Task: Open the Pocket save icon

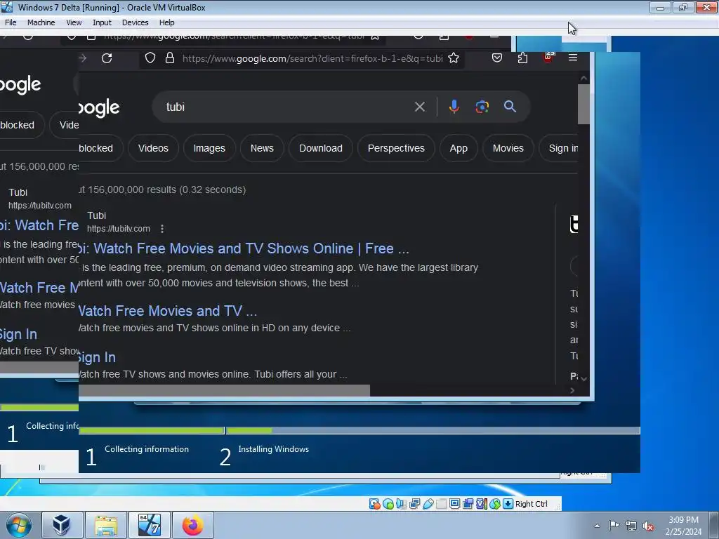Action: pos(497,58)
